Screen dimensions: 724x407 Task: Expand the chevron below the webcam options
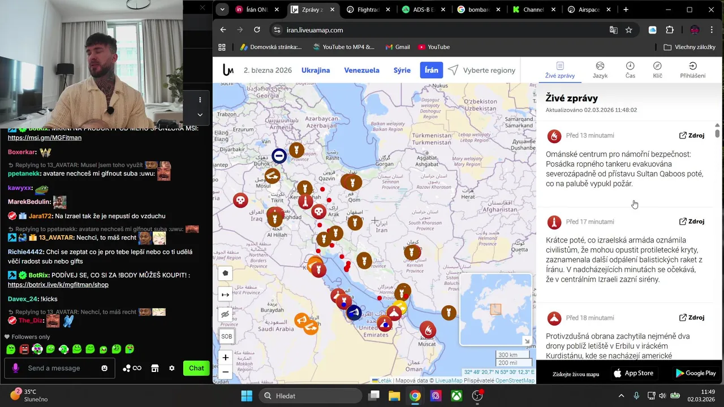tap(200, 115)
